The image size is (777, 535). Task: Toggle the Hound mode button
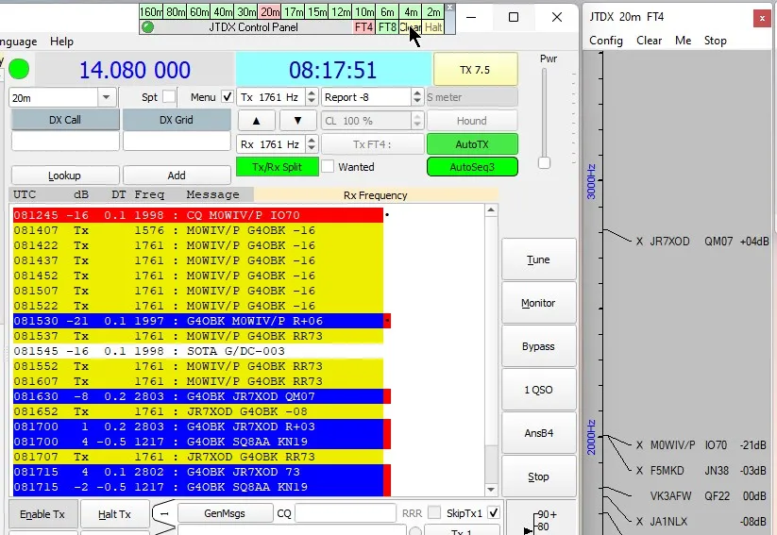click(472, 121)
